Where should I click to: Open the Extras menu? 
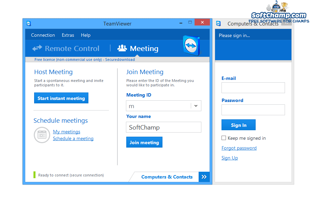pyautogui.click(x=68, y=35)
